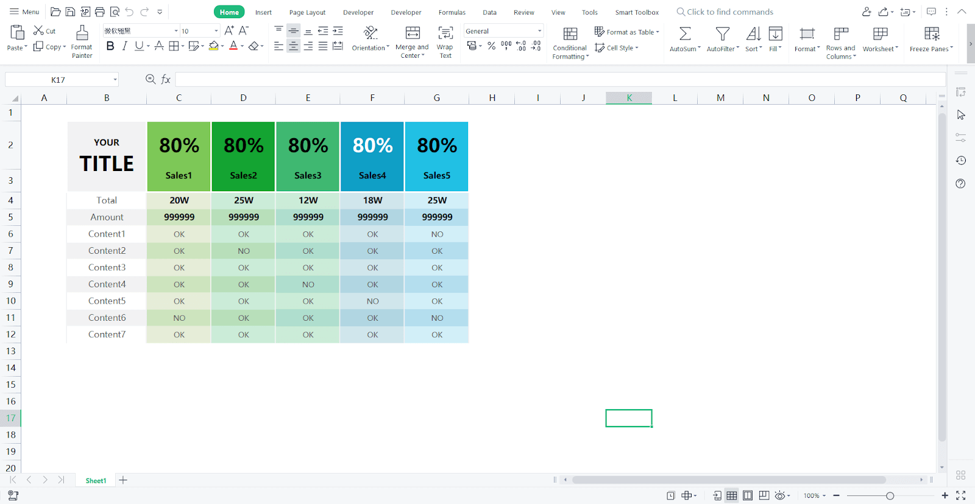The image size is (975, 504).
Task: Click the Format as Table button
Action: click(x=626, y=32)
